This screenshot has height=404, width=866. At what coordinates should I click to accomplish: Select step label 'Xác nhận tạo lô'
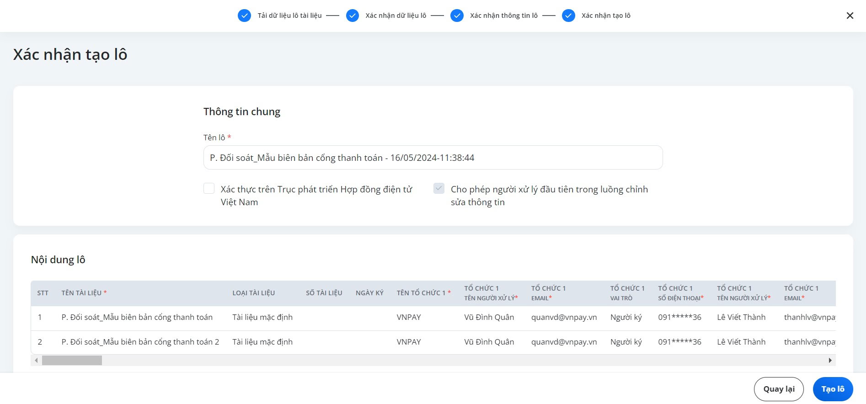pyautogui.click(x=606, y=16)
